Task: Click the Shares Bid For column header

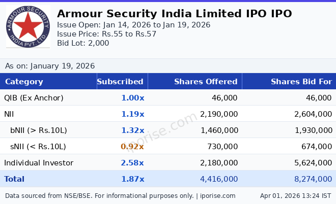Action: pos(301,82)
